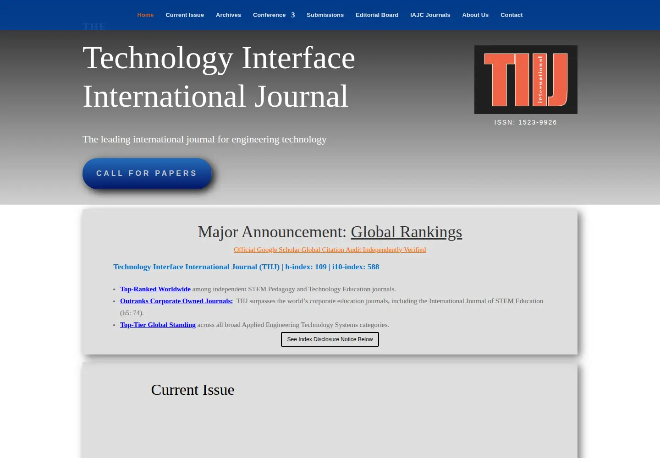This screenshot has width=660, height=458.
Task: Follow the Top-Tier Global Standing link
Action: click(158, 325)
